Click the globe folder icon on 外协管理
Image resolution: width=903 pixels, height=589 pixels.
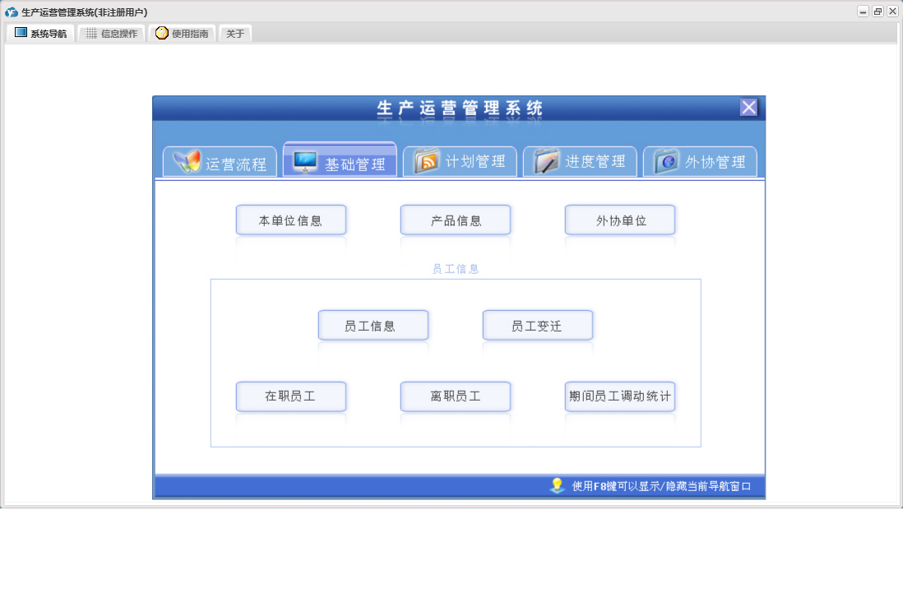(666, 161)
